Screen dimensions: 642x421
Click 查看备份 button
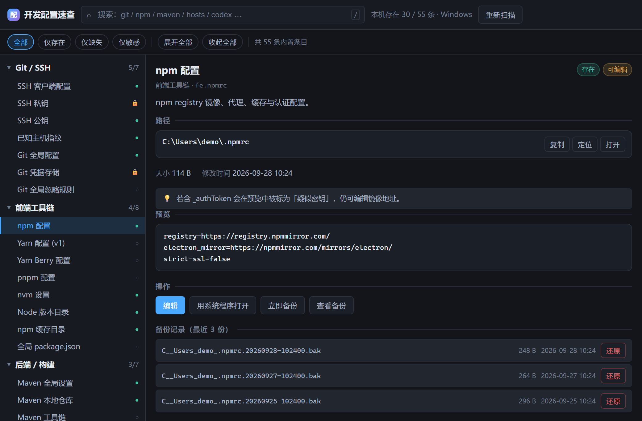[331, 305]
